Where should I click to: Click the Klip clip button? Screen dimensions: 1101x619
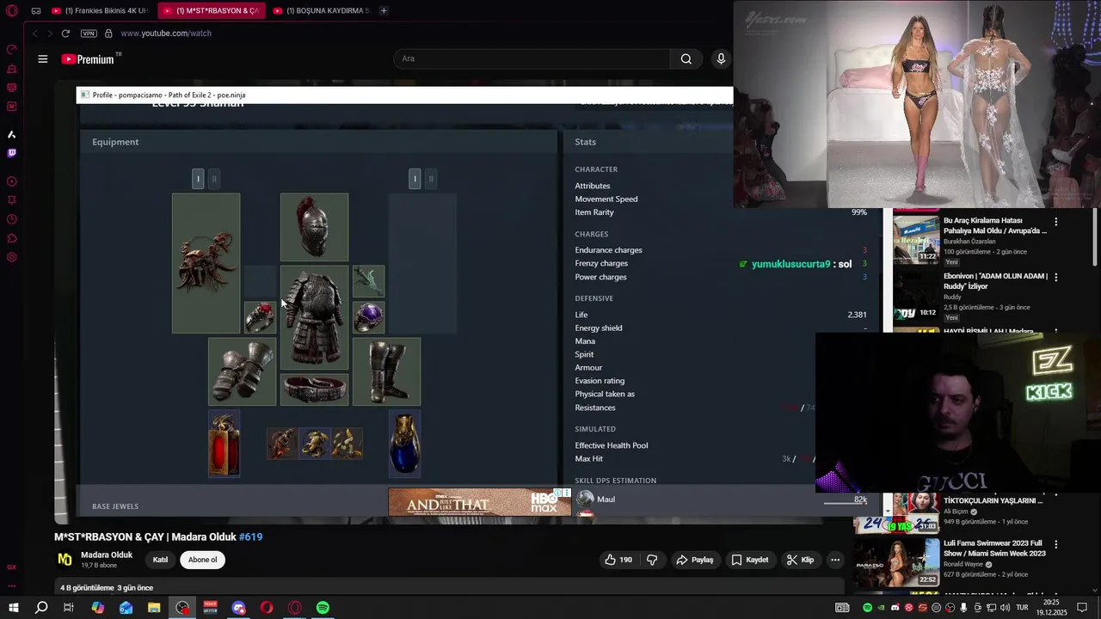[x=800, y=560]
